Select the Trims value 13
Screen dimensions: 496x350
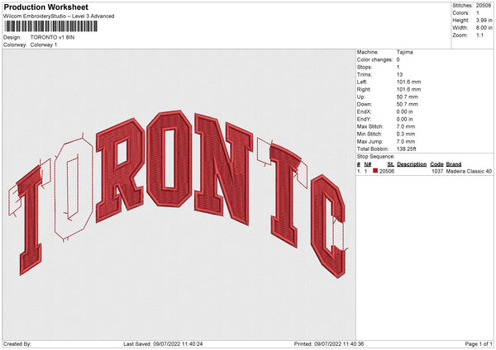point(399,74)
